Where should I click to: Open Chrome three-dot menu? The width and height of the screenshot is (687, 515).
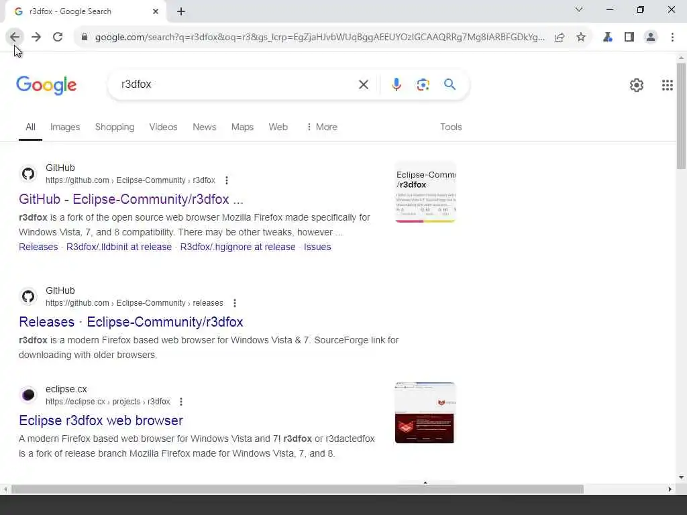coord(672,38)
